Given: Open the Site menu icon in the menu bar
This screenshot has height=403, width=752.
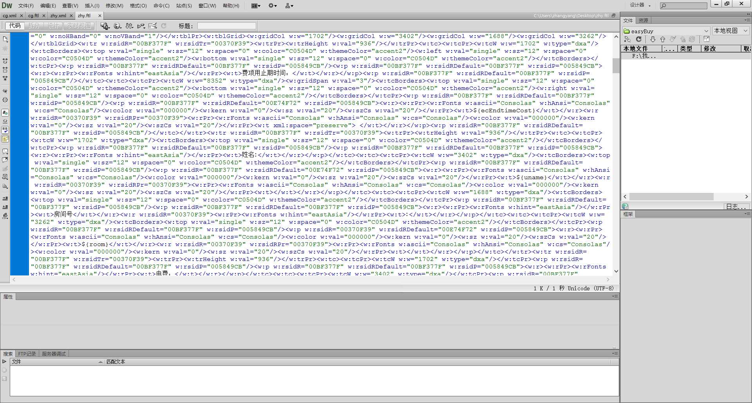Looking at the screenshot, I should click(x=289, y=5).
